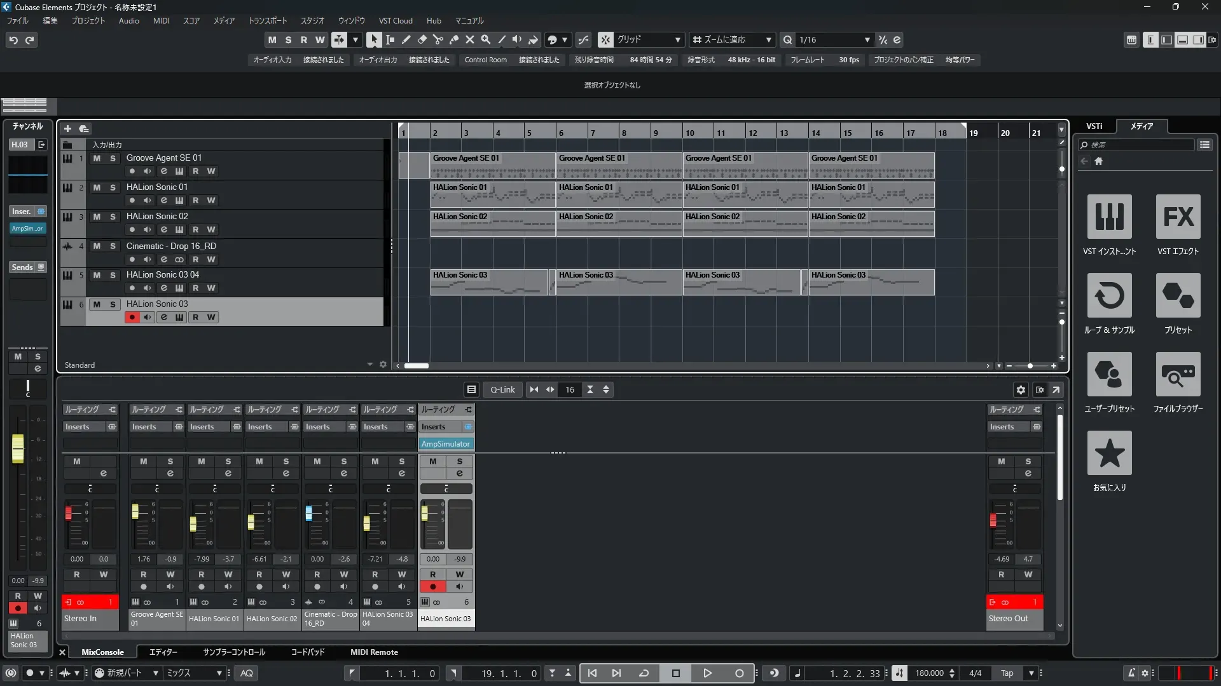Click the AmpSimulator insert slot
1221x686 pixels.
pyautogui.click(x=445, y=444)
